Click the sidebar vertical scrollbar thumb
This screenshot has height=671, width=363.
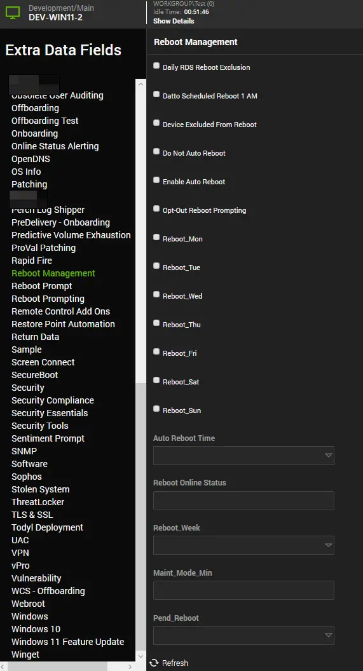pyautogui.click(x=140, y=517)
